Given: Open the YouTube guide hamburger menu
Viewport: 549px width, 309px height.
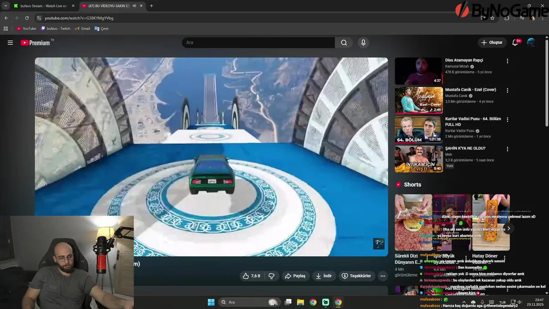Looking at the screenshot, I should click(x=10, y=42).
